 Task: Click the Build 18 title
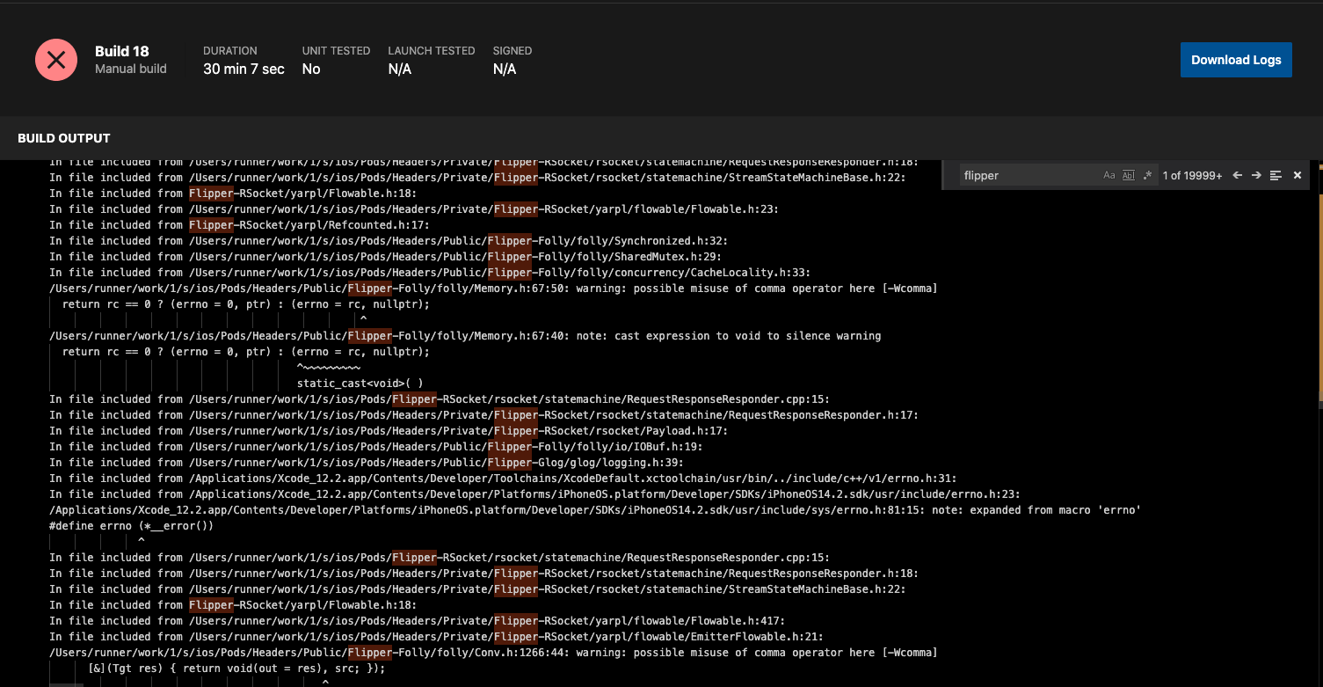click(x=121, y=51)
